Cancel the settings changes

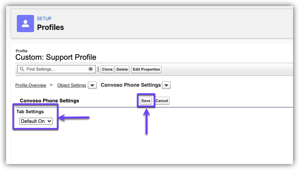click(x=162, y=101)
